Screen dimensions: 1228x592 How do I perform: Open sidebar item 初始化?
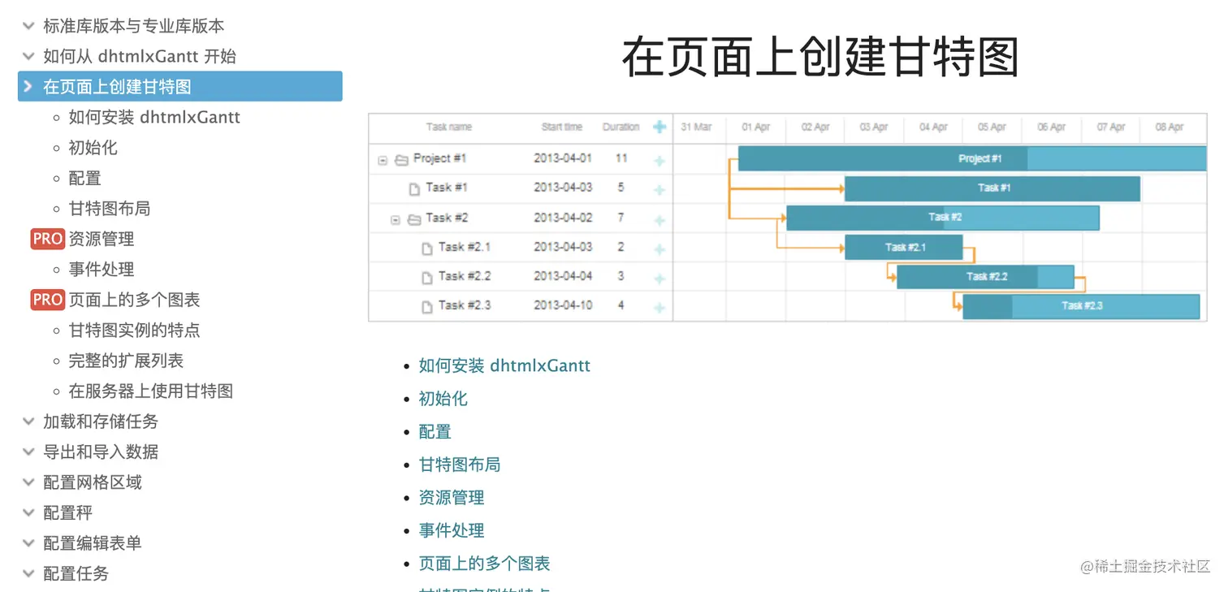tap(93, 148)
